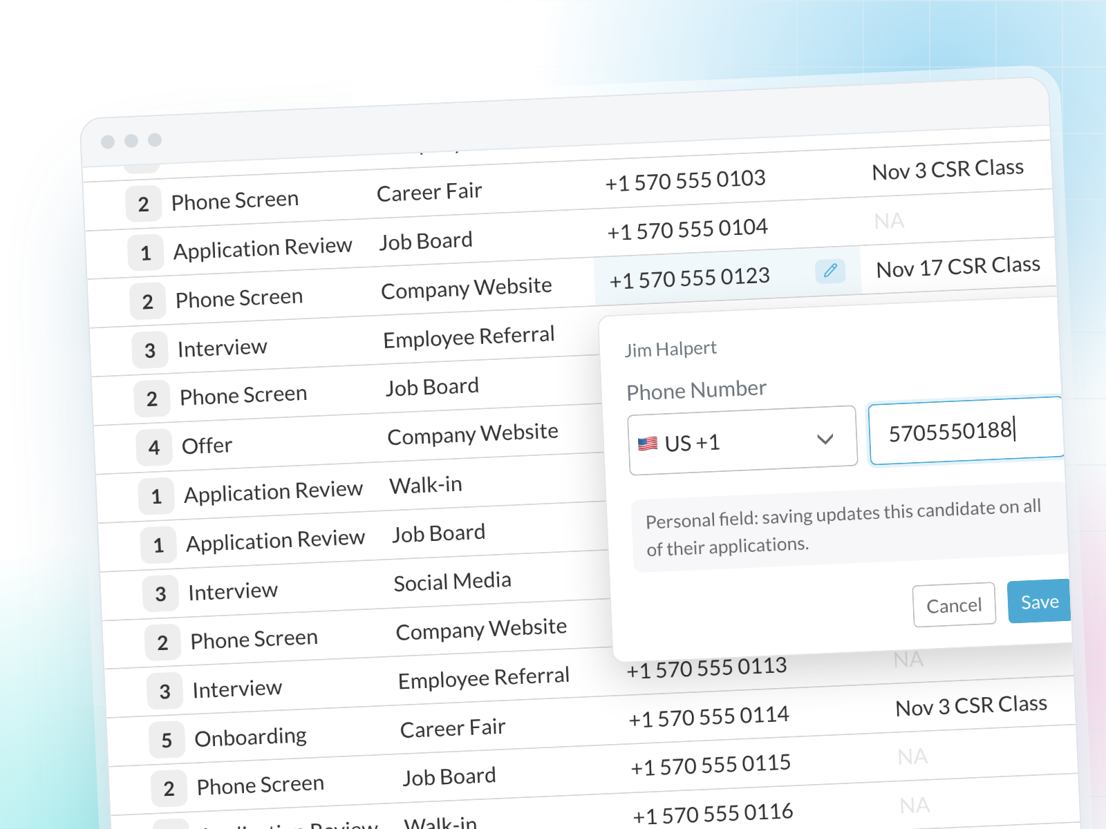Click the Onboarding stage cell
Image resolution: width=1106 pixels, height=829 pixels.
coord(250,737)
